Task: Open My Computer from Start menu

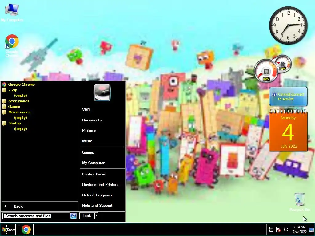Action: pyautogui.click(x=94, y=163)
